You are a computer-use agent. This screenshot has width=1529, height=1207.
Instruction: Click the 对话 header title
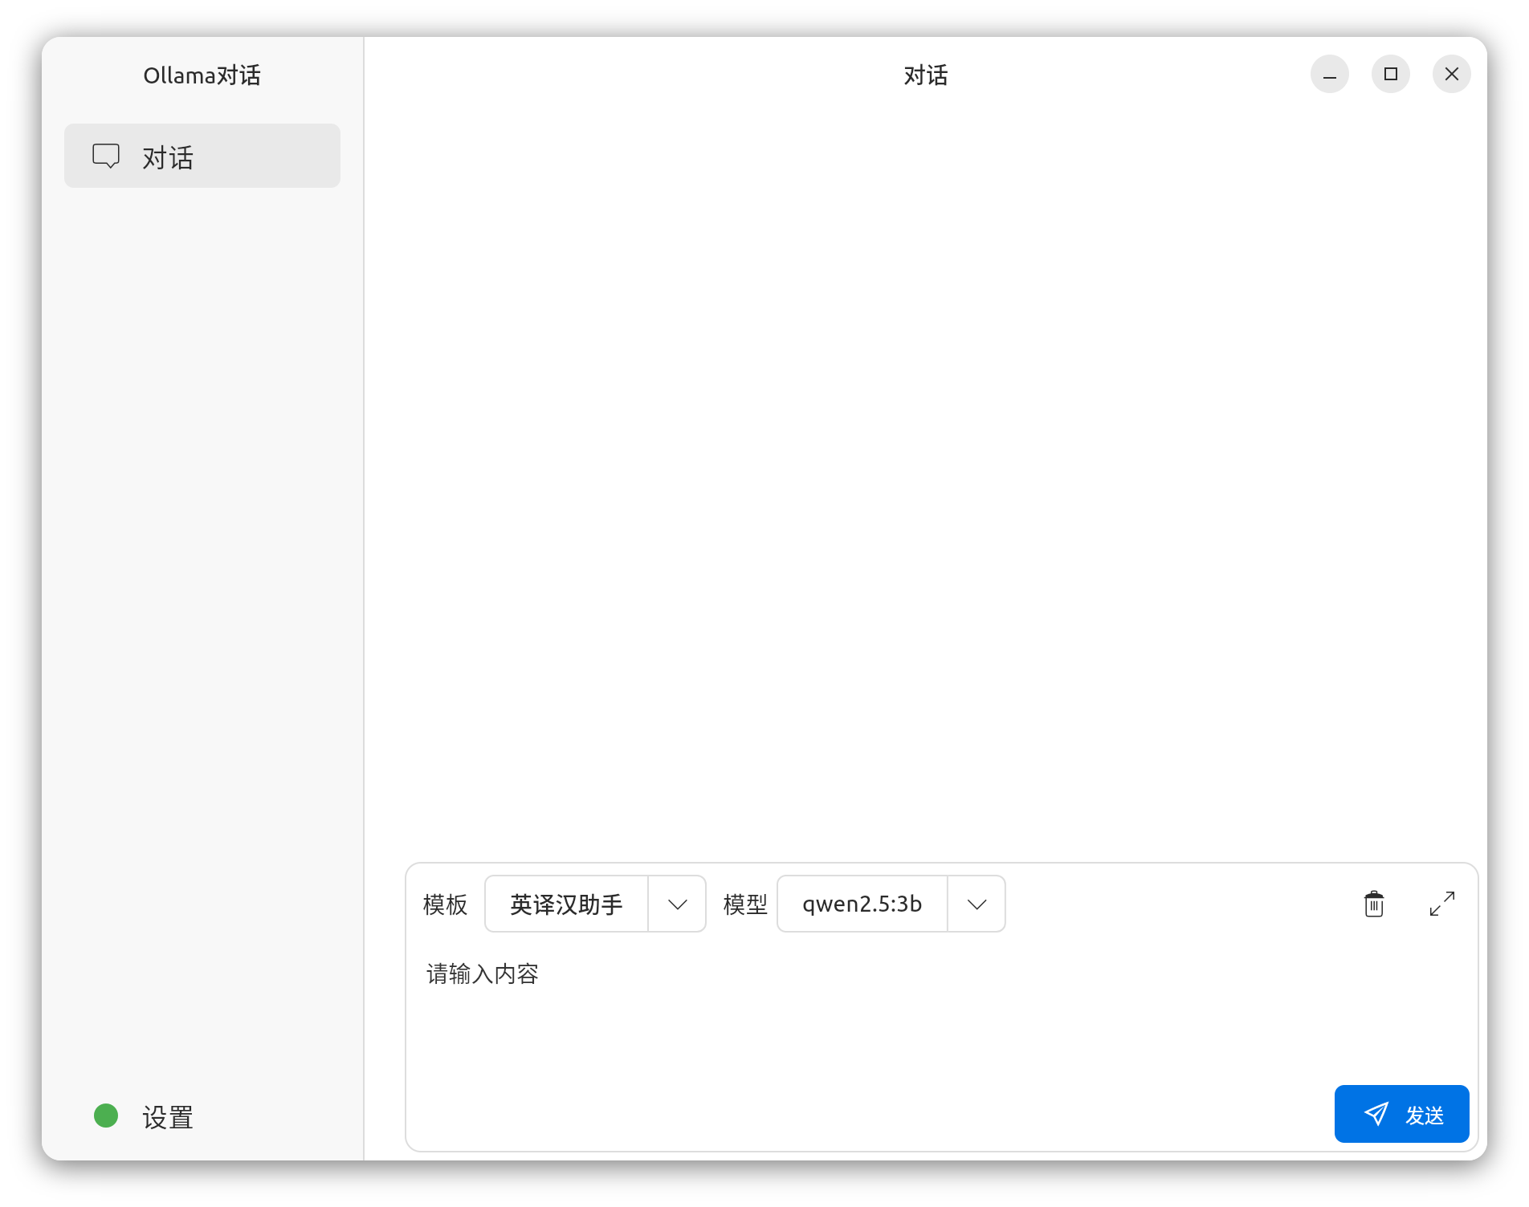pyautogui.click(x=926, y=75)
